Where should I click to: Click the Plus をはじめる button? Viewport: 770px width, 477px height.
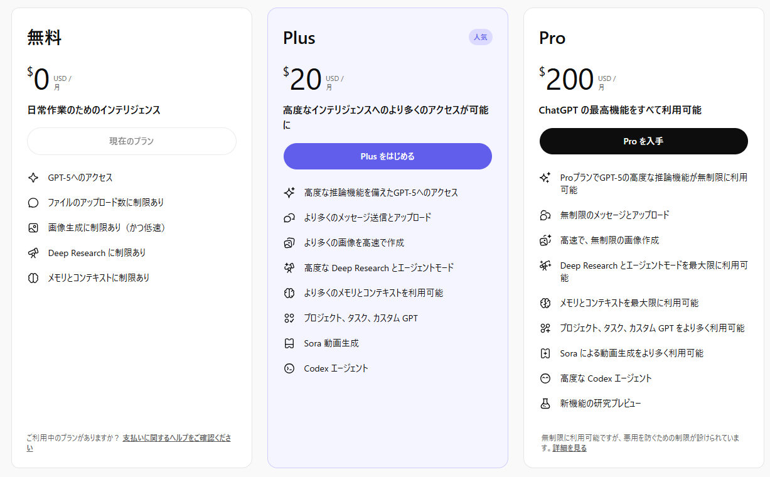388,156
